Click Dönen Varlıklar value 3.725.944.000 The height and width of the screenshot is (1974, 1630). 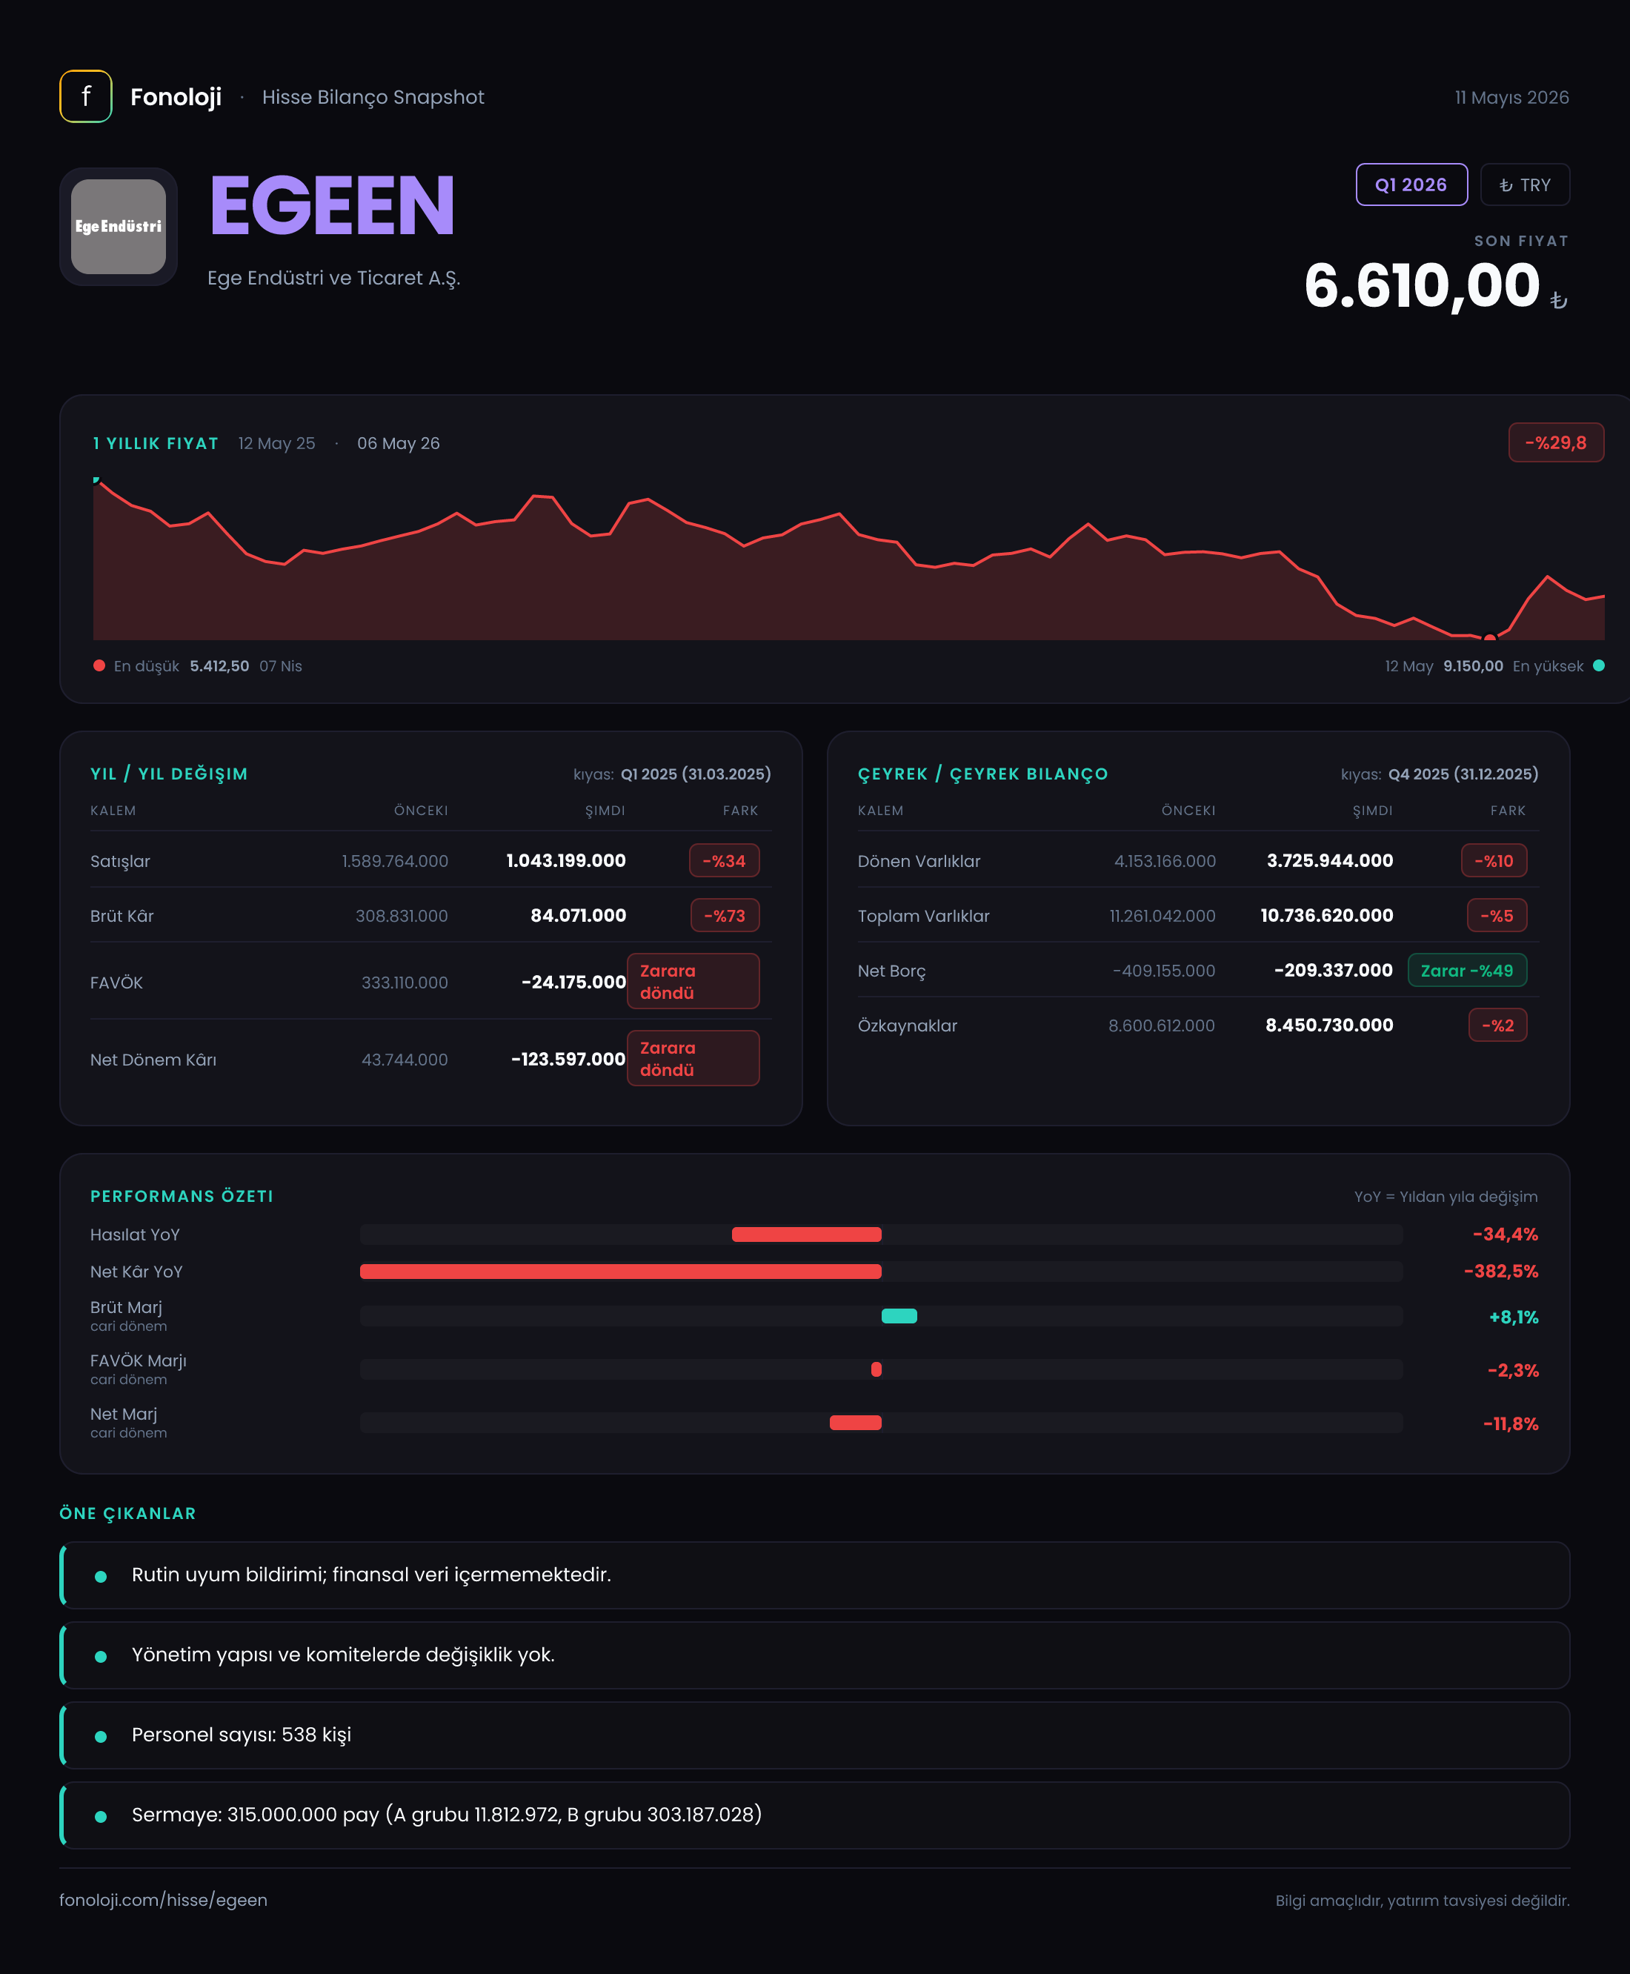[1329, 861]
